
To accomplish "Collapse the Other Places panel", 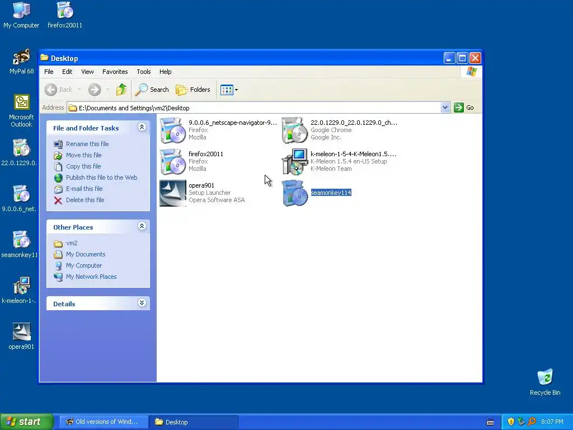I will click(142, 226).
